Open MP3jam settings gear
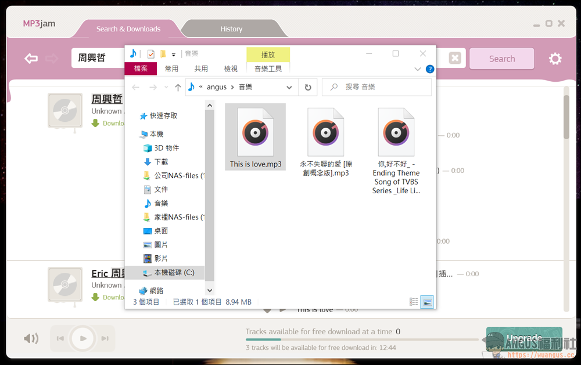The height and width of the screenshot is (365, 581). point(555,59)
